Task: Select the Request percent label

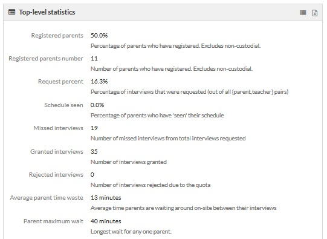Action: (60, 82)
